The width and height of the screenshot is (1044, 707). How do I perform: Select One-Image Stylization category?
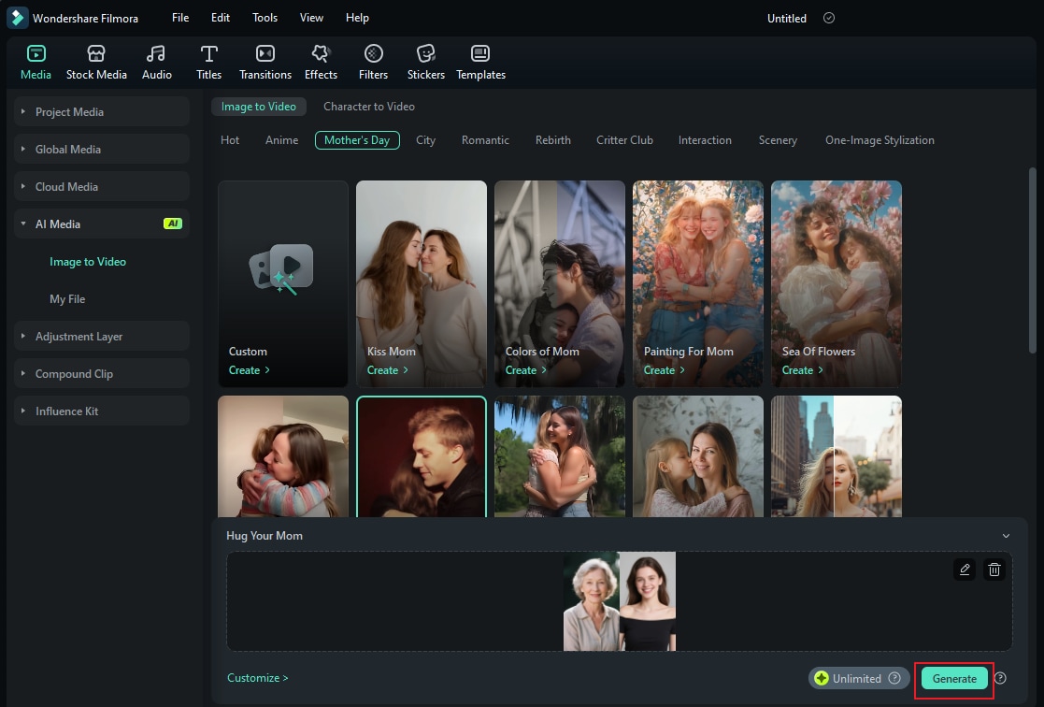[880, 140]
